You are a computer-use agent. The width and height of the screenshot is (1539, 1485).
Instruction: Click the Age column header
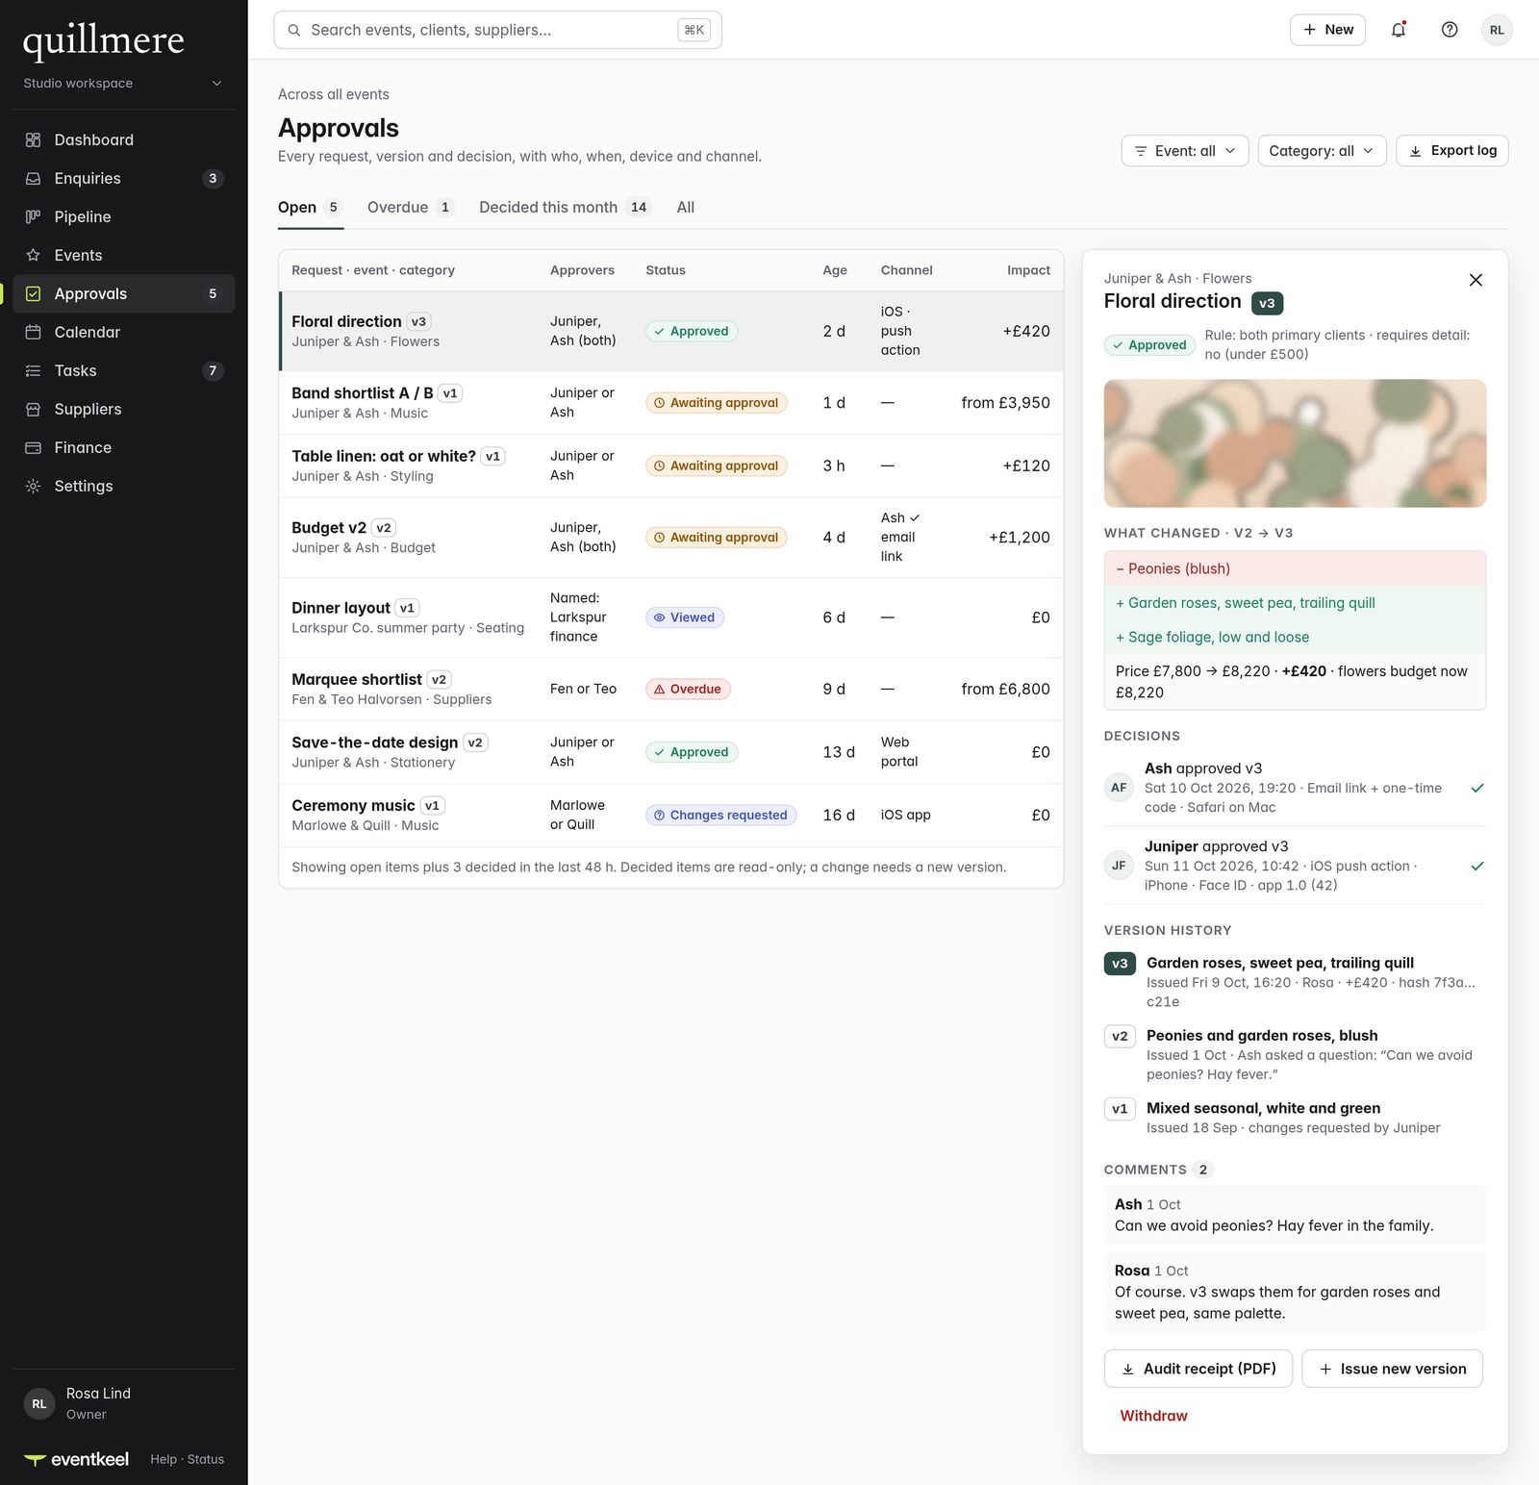click(835, 270)
